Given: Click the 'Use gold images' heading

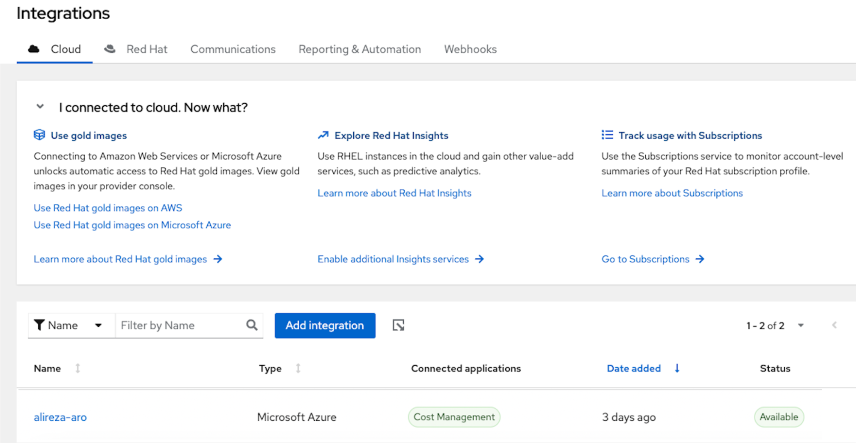Looking at the screenshot, I should click(x=89, y=136).
